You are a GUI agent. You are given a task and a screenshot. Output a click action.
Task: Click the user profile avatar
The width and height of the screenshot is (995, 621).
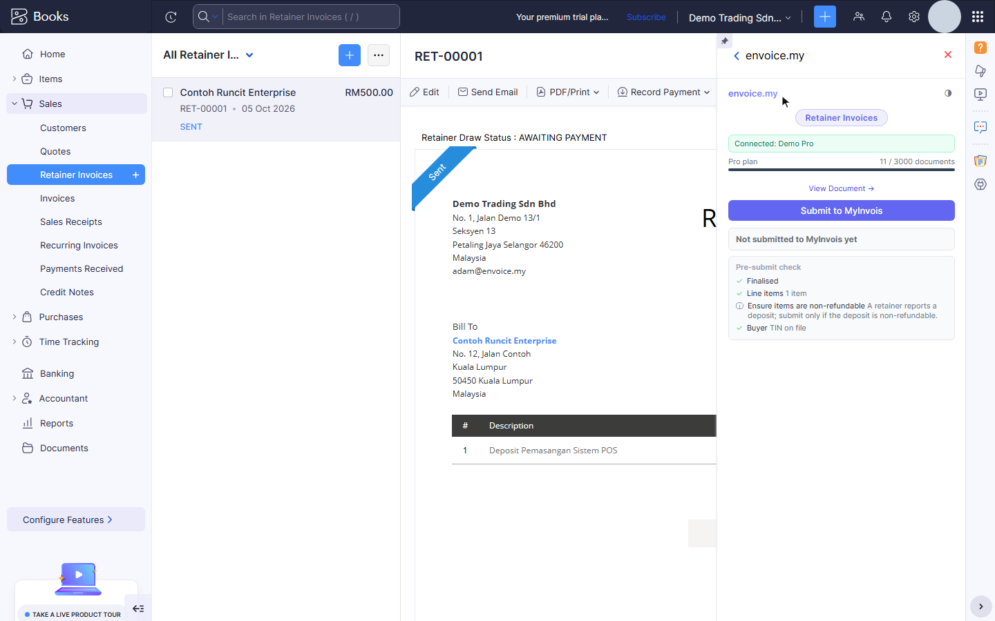[x=945, y=17]
